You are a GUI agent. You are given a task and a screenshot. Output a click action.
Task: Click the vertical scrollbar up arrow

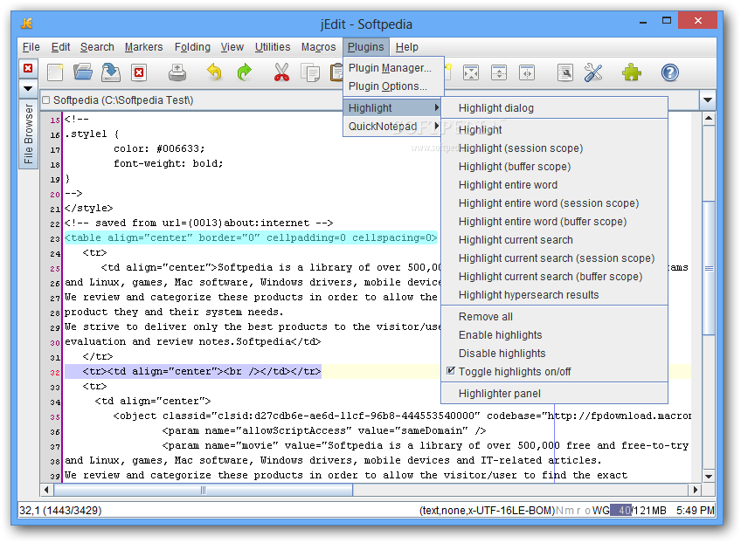pyautogui.click(x=709, y=118)
